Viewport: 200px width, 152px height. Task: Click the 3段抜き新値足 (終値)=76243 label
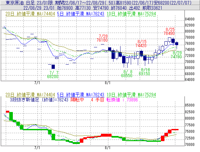39,100
